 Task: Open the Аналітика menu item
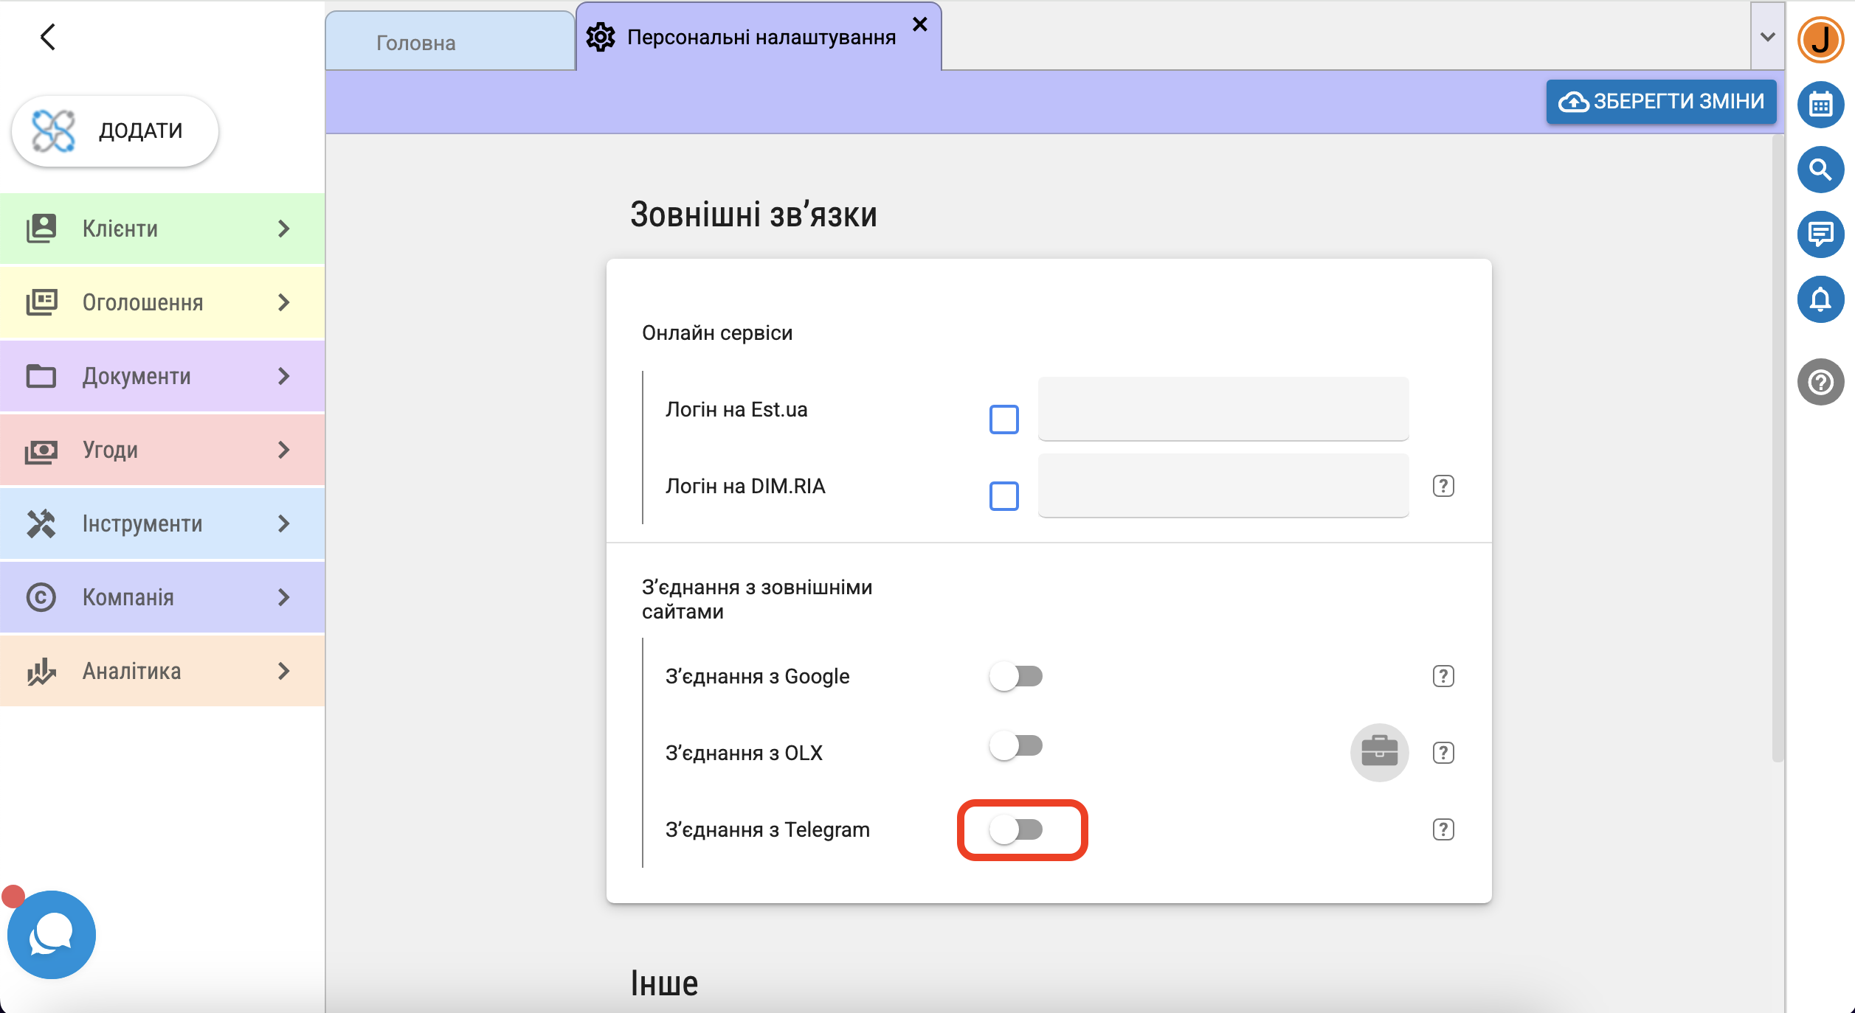pos(162,671)
